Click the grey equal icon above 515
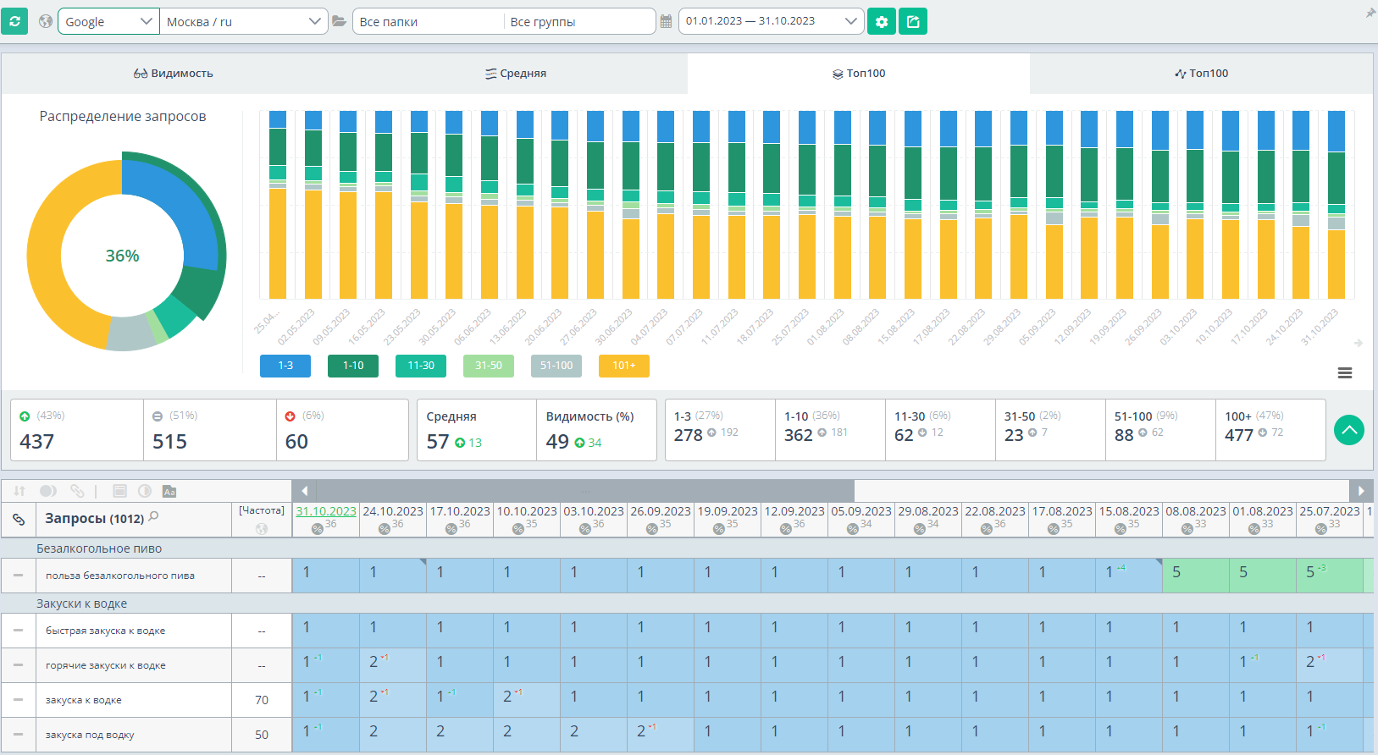Screen dimensions: 1378x755 158,416
